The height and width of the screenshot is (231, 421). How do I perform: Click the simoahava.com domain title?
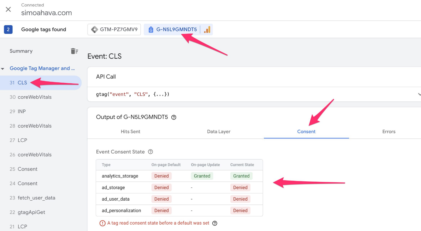pos(47,13)
